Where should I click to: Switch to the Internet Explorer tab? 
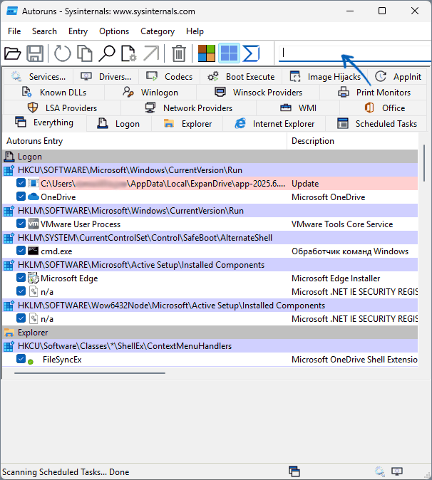[x=274, y=124]
